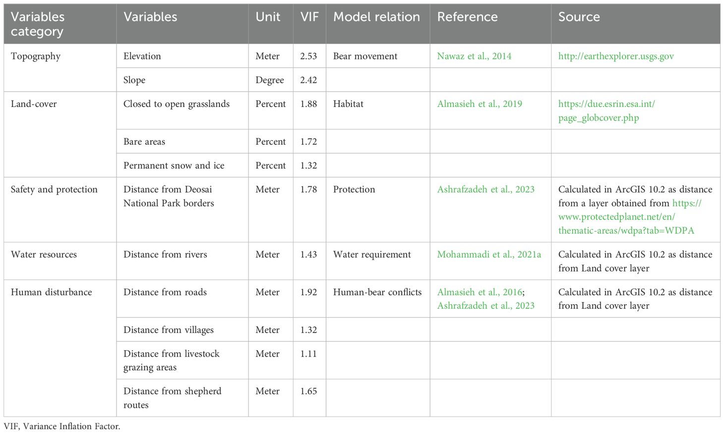Click the Source column header
The image size is (724, 434).
[x=579, y=17]
